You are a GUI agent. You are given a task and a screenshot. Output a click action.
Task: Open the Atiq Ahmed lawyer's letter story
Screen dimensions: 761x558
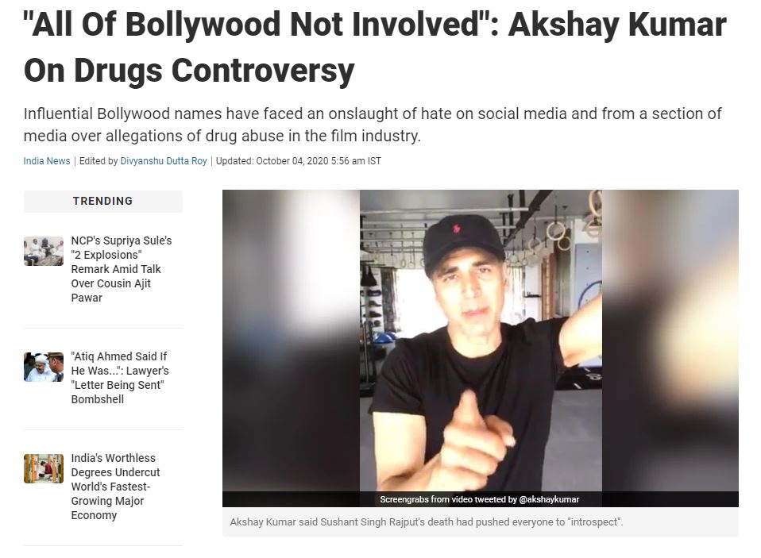(x=120, y=378)
